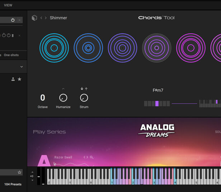Play the piano key labeled -1
221x192 pixels.
click(70, 181)
